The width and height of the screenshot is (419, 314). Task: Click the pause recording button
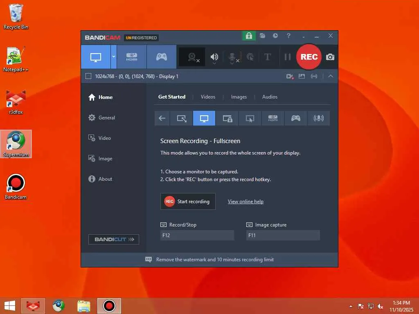[x=288, y=57]
